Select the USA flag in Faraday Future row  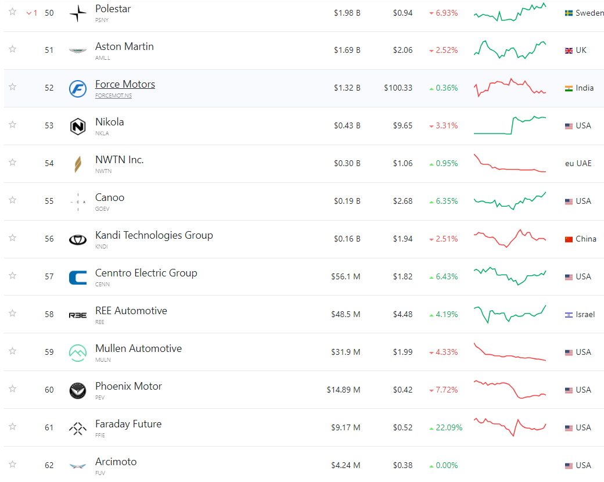(x=569, y=428)
